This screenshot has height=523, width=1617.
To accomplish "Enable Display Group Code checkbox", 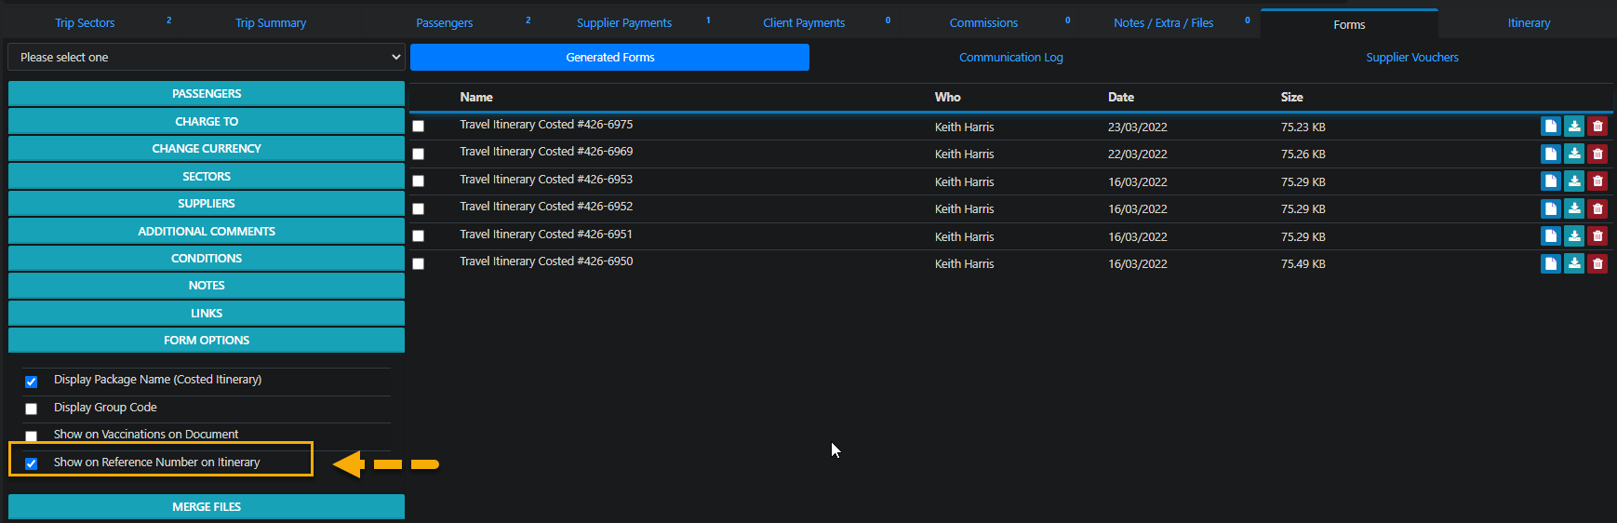I will coord(32,409).
